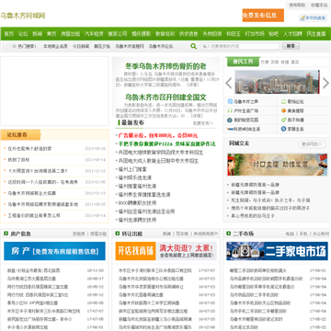This screenshot has height=331, width=331.
Task: Open the 乌鲁木齐之声 forum icon link
Action: (x=243, y=101)
